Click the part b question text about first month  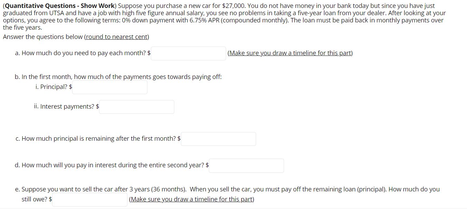coord(117,77)
